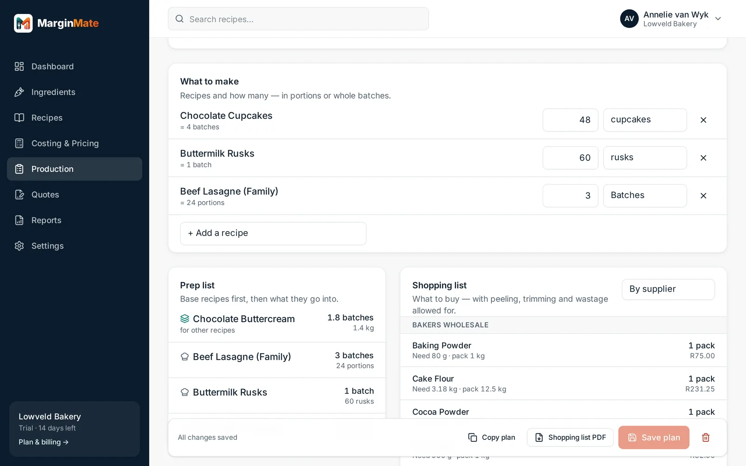Click the Reports sidebar icon
Image resolution: width=746 pixels, height=466 pixels.
[x=19, y=220]
